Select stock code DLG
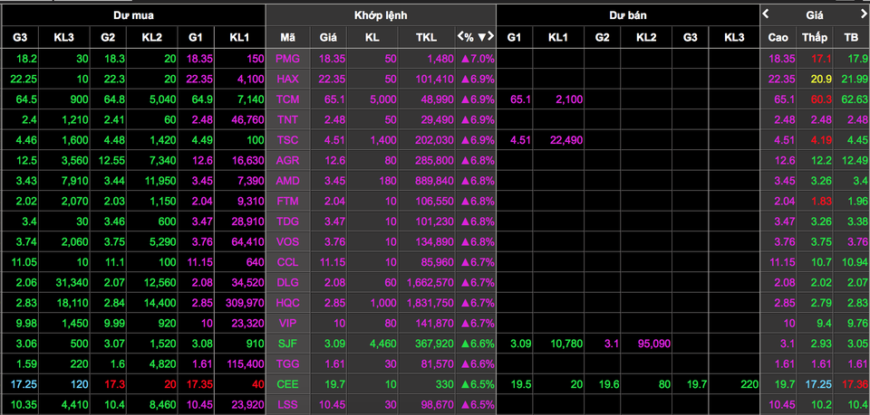This screenshot has height=415, width=870. (x=288, y=283)
